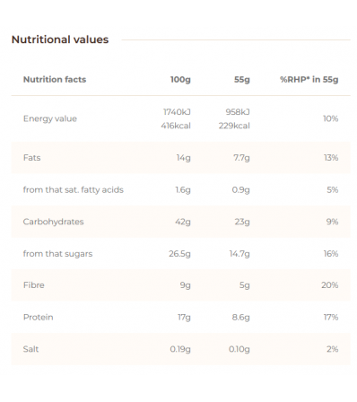This screenshot has width=357, height=402.
Task: Click the 229kcal value
Action: point(234,126)
